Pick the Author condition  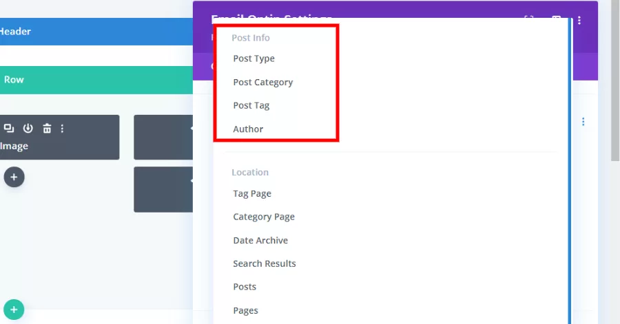pyautogui.click(x=248, y=129)
